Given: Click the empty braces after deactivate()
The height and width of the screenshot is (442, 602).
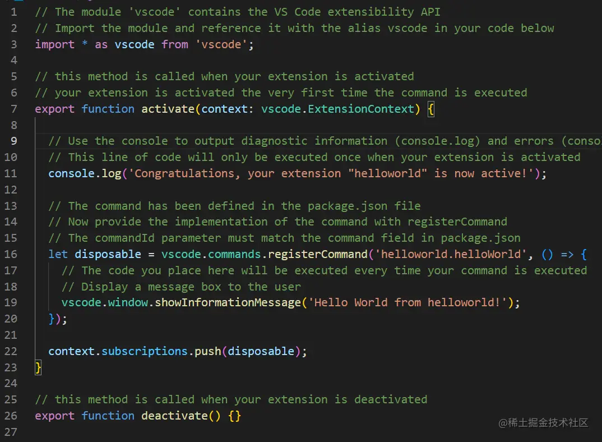Looking at the screenshot, I should 235,416.
